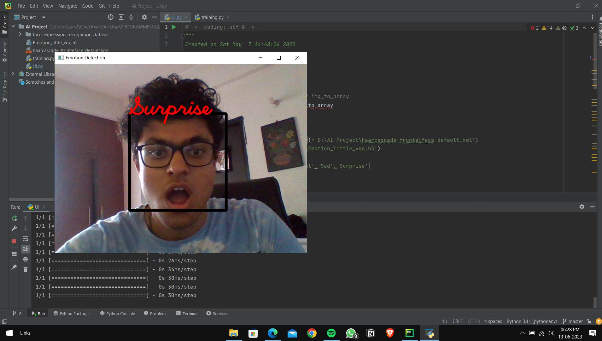Open the Git menu

tap(102, 6)
